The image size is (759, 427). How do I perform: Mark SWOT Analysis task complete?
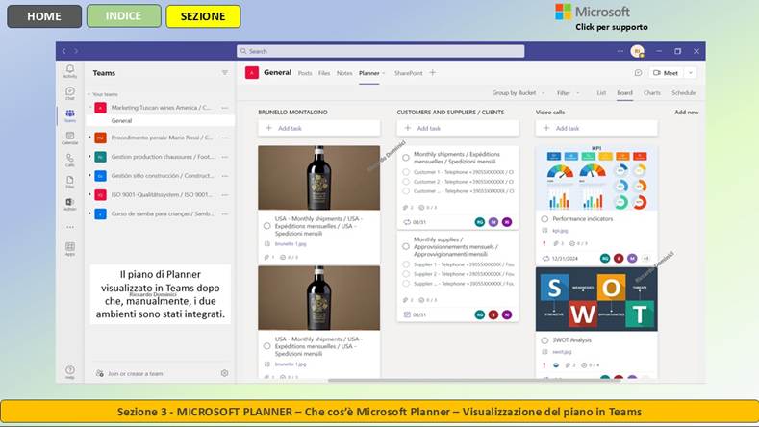click(x=544, y=340)
